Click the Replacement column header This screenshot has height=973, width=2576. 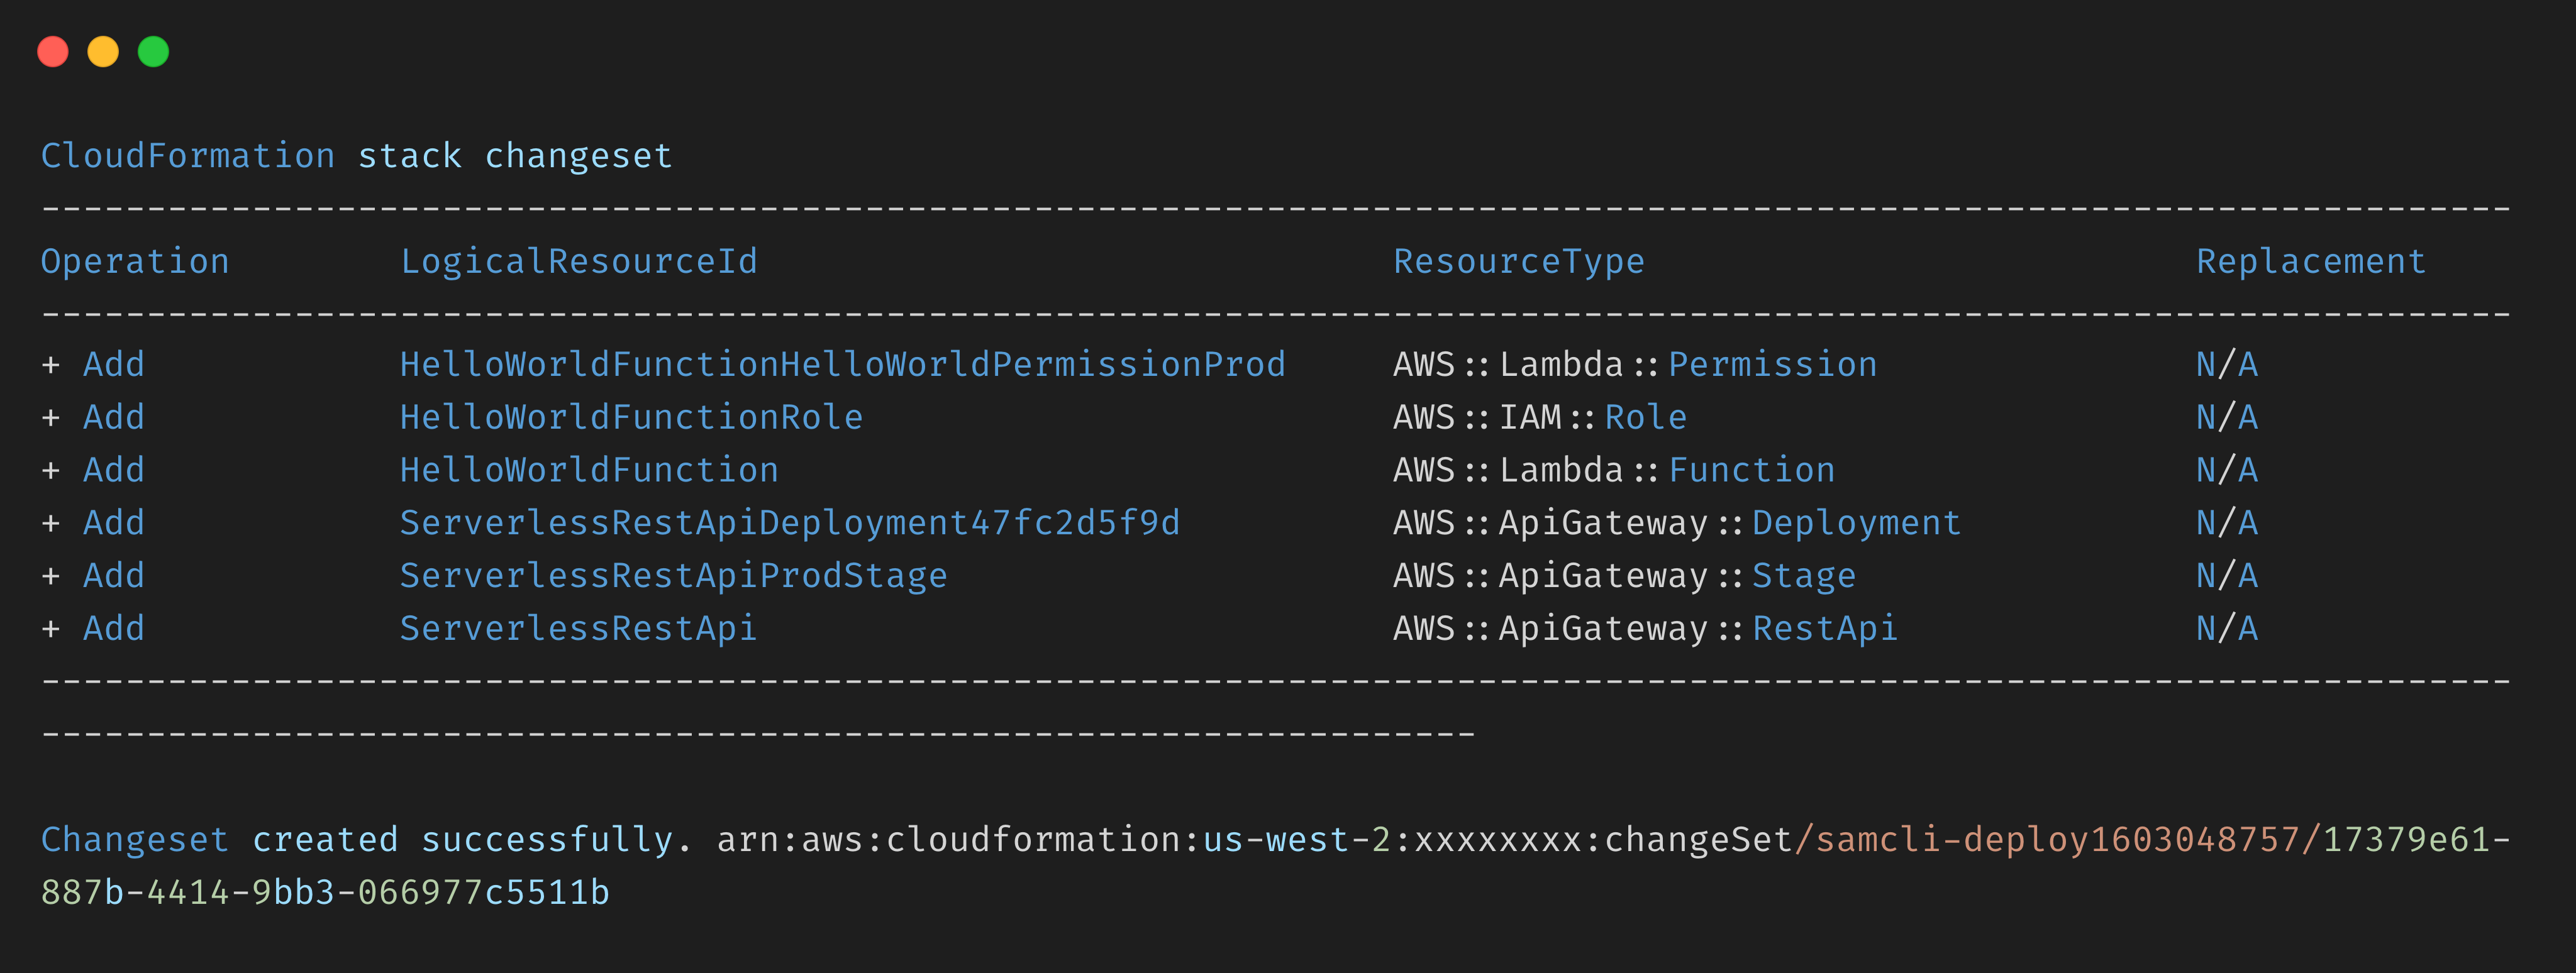point(2310,261)
